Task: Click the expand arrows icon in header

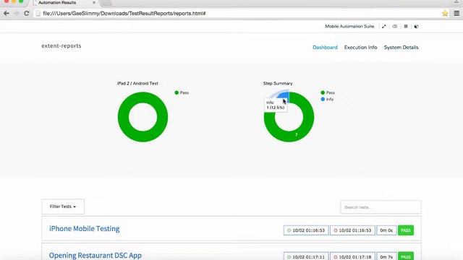Action: 384,26
